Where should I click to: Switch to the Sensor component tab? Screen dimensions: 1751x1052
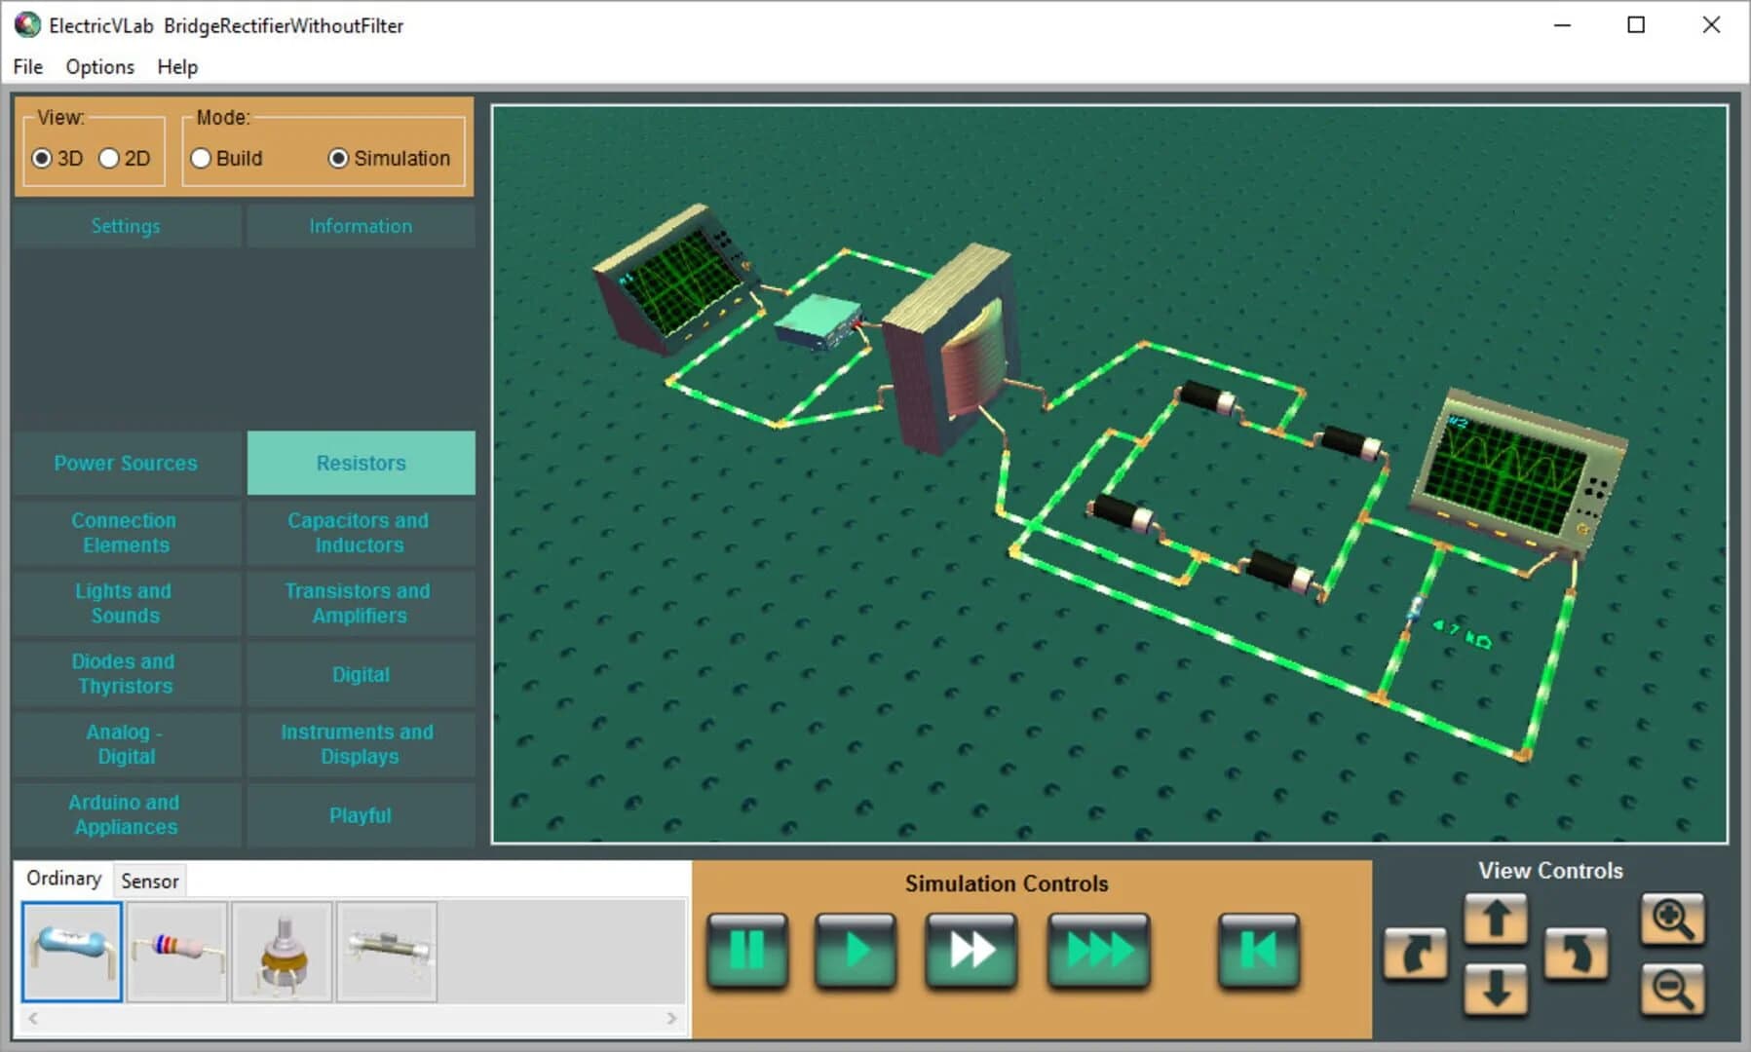[149, 881]
